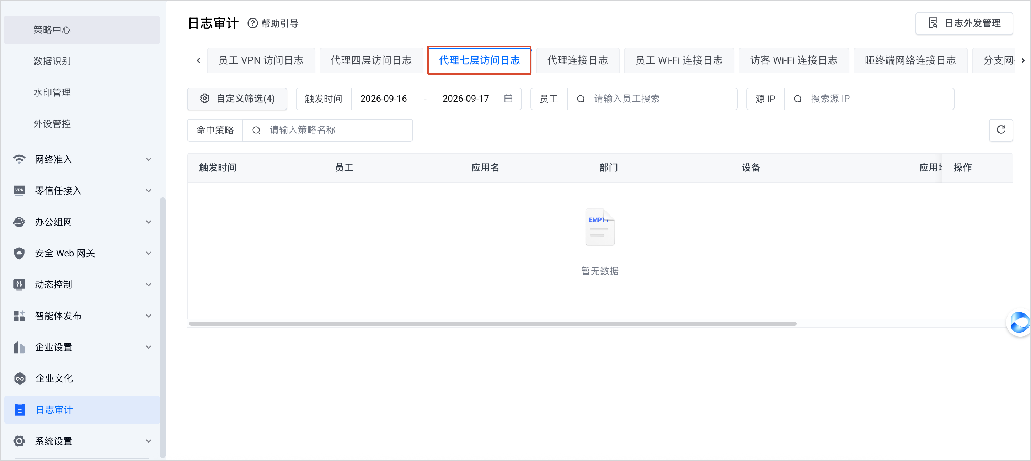Image resolution: width=1031 pixels, height=461 pixels.
Task: Click the 系统设置 gear icon
Action: [x=19, y=441]
